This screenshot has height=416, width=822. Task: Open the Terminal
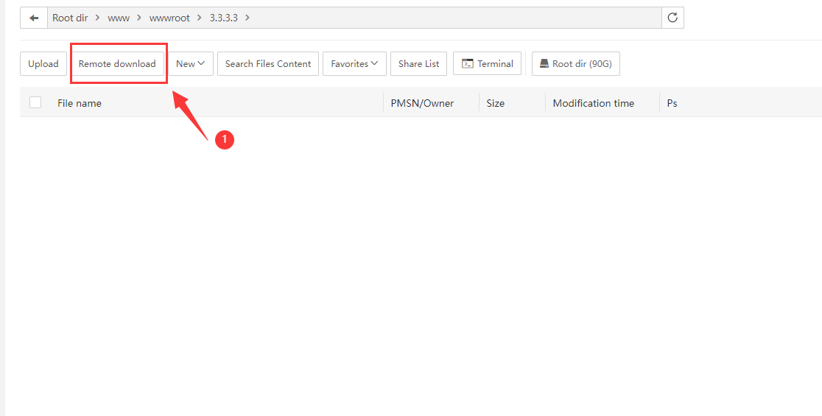(488, 64)
